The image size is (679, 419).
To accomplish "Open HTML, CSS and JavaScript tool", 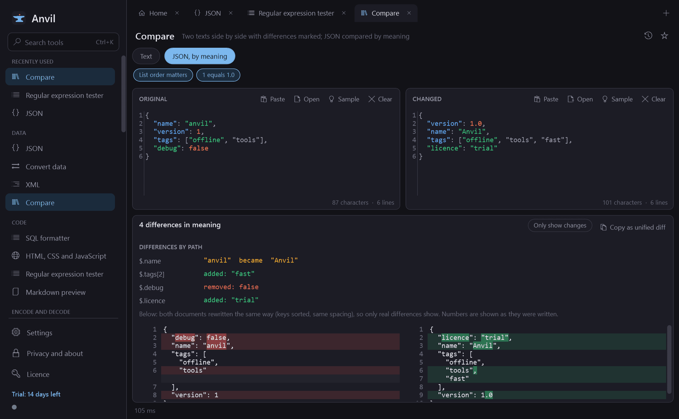I will (x=60, y=256).
